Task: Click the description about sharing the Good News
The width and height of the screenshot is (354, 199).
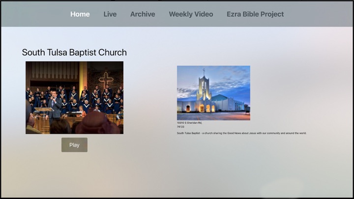Action: click(241, 133)
